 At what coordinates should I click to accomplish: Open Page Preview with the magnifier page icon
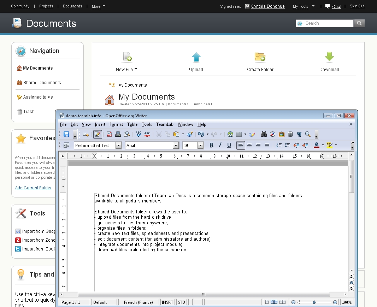(x=127, y=134)
